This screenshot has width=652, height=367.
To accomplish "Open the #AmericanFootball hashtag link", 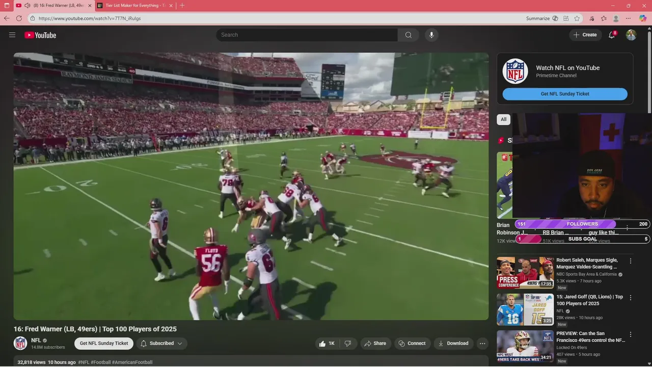I will (x=132, y=362).
